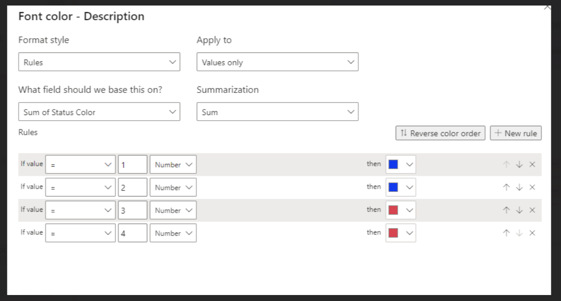Click the value field containing 2
561x301 pixels.
133,187
